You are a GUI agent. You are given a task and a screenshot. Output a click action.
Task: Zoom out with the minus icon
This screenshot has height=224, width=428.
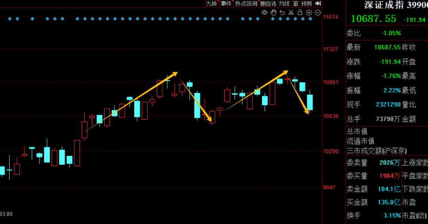pos(318,13)
